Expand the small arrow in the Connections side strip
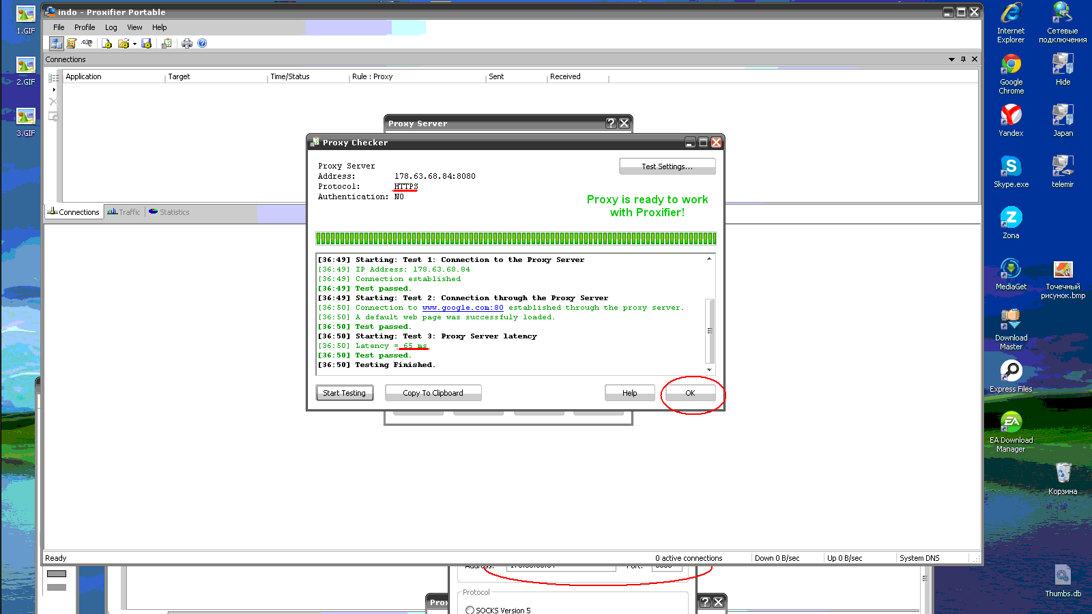The width and height of the screenshot is (1092, 614). point(54,89)
